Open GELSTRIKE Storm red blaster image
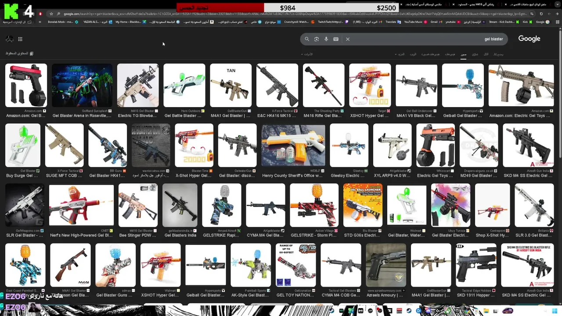The image size is (562, 316). point(314,205)
